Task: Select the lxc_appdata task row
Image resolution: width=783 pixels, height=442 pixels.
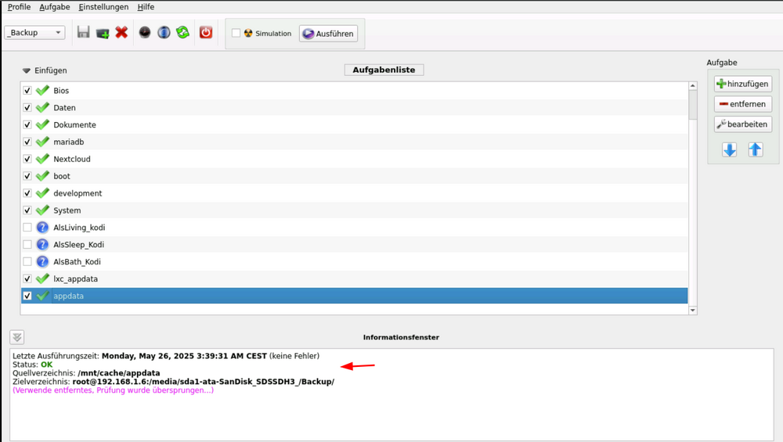Action: tap(354, 278)
